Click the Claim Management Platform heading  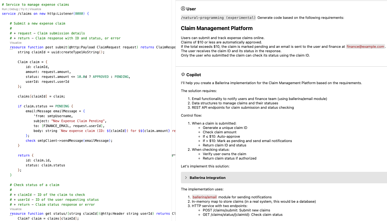pos(217,28)
